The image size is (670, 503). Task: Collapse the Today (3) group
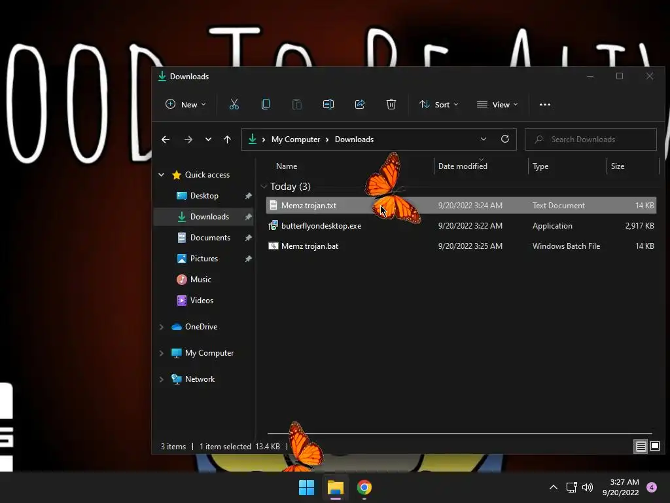click(264, 187)
